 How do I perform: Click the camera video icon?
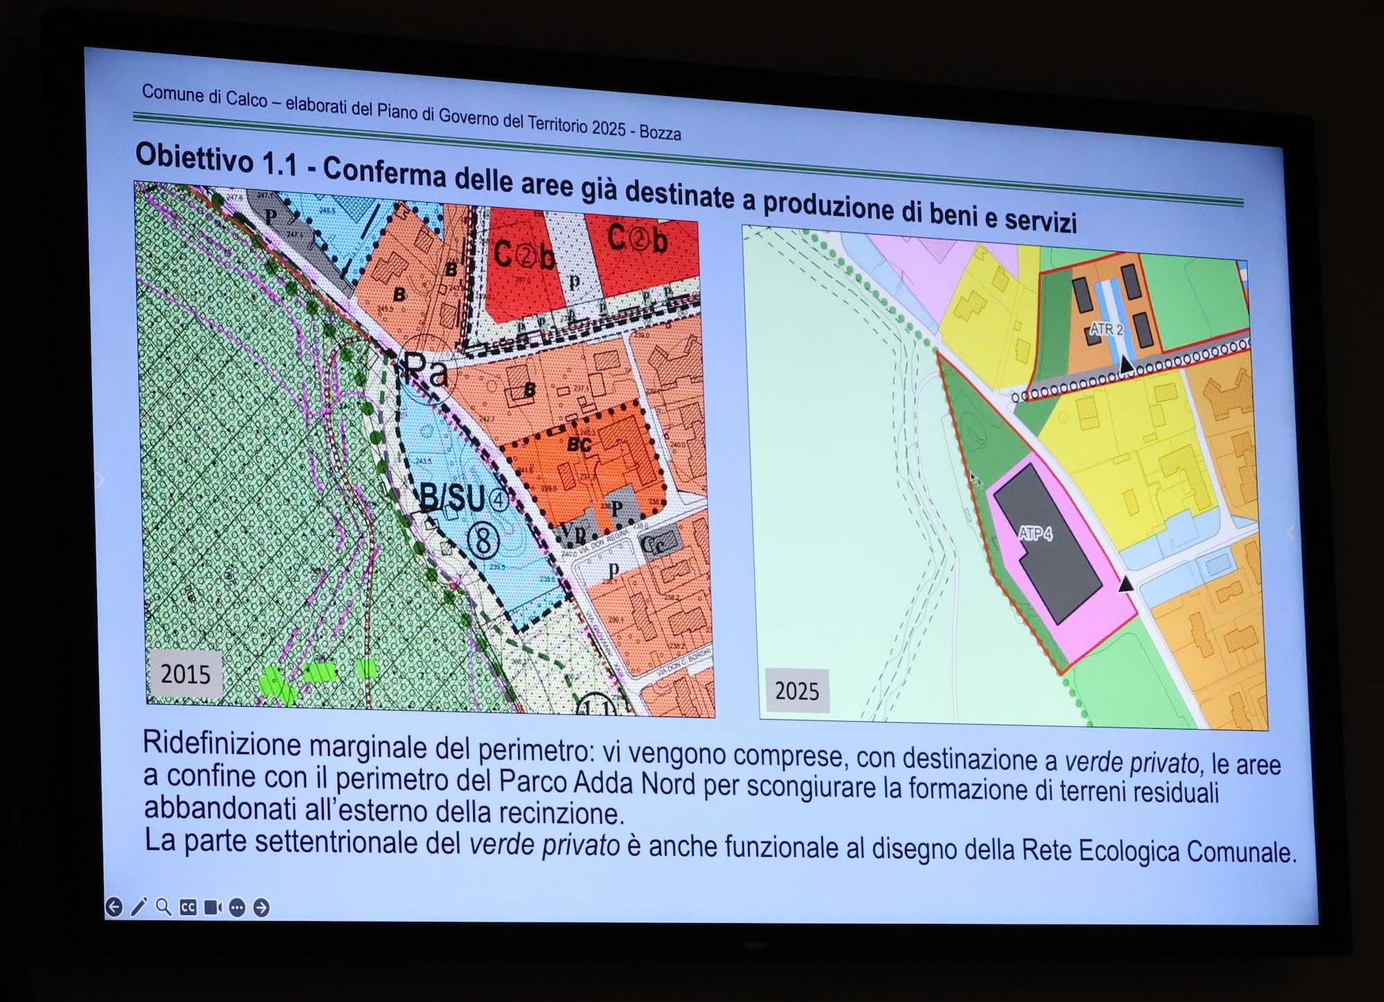pyautogui.click(x=212, y=907)
